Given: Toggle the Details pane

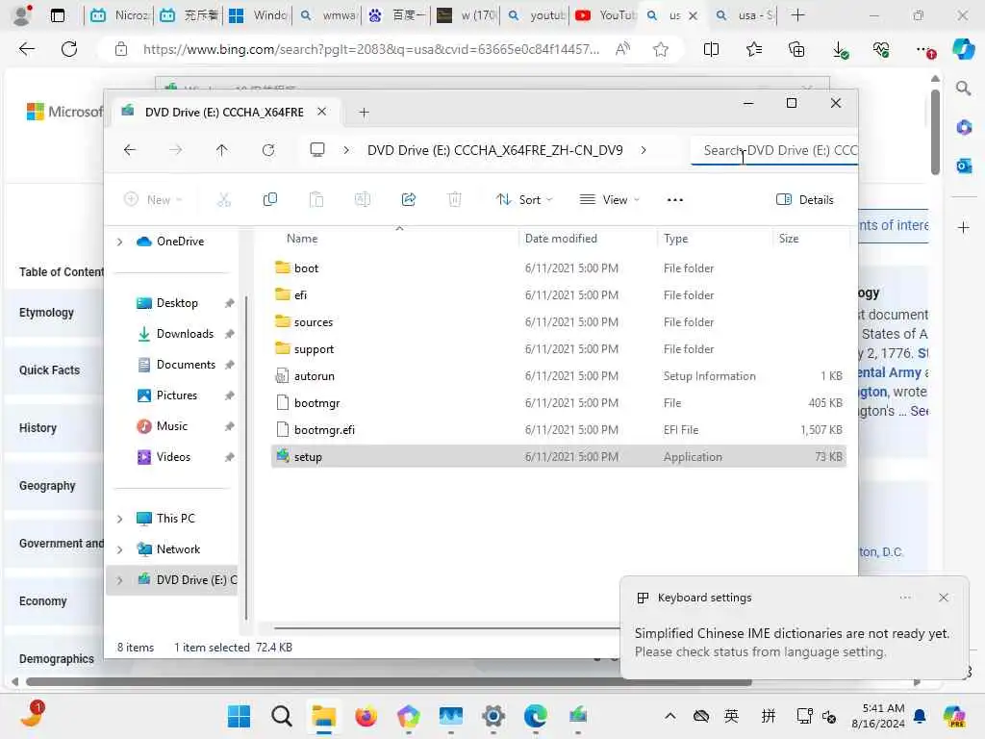Looking at the screenshot, I should [x=805, y=200].
